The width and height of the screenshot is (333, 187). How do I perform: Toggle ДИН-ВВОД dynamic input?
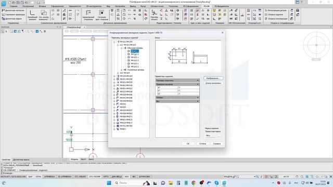117,177
